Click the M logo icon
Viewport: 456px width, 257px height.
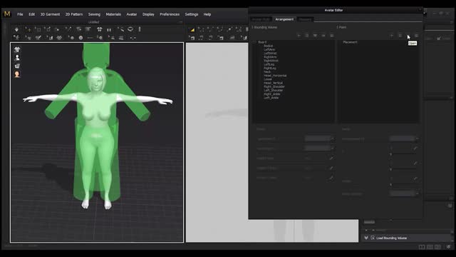point(7,14)
